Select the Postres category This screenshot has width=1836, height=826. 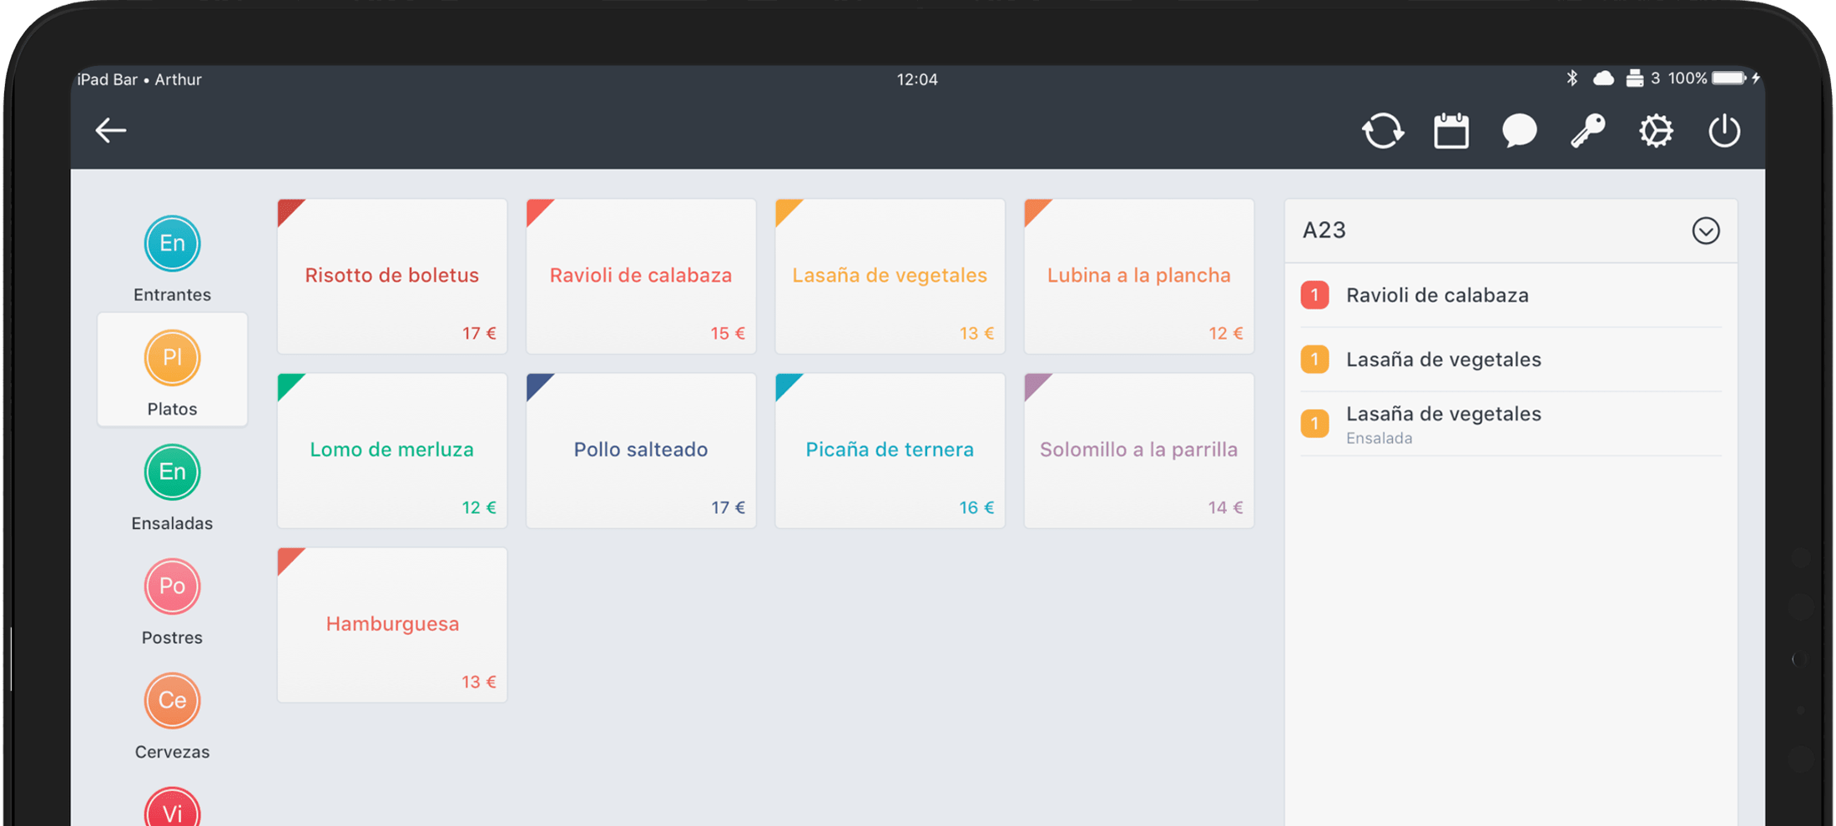172,602
